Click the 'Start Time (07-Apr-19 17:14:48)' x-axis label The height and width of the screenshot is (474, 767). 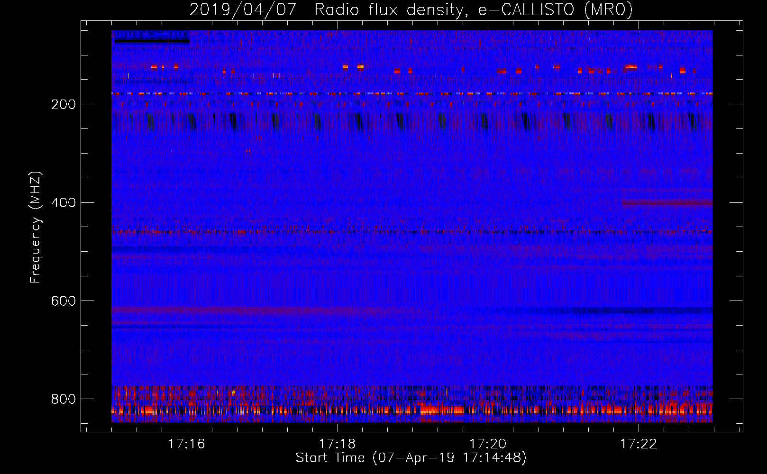pos(411,458)
